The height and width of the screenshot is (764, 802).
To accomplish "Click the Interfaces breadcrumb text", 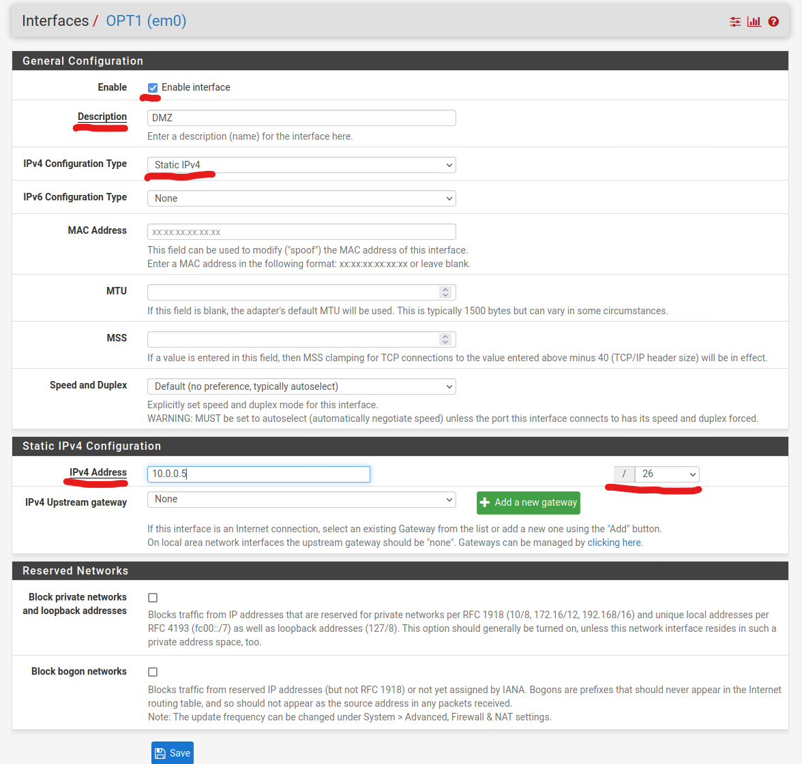I will click(x=55, y=21).
